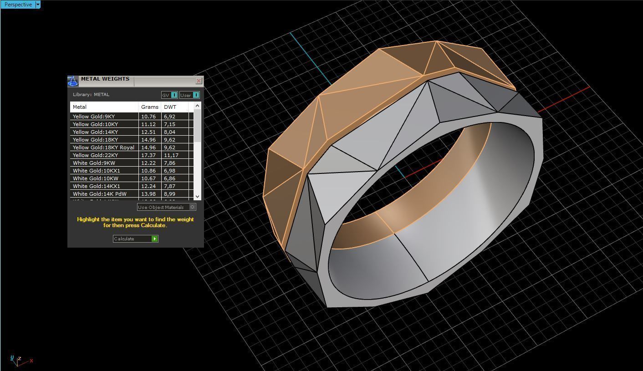Click the metal list scroll up arrow

(x=197, y=106)
